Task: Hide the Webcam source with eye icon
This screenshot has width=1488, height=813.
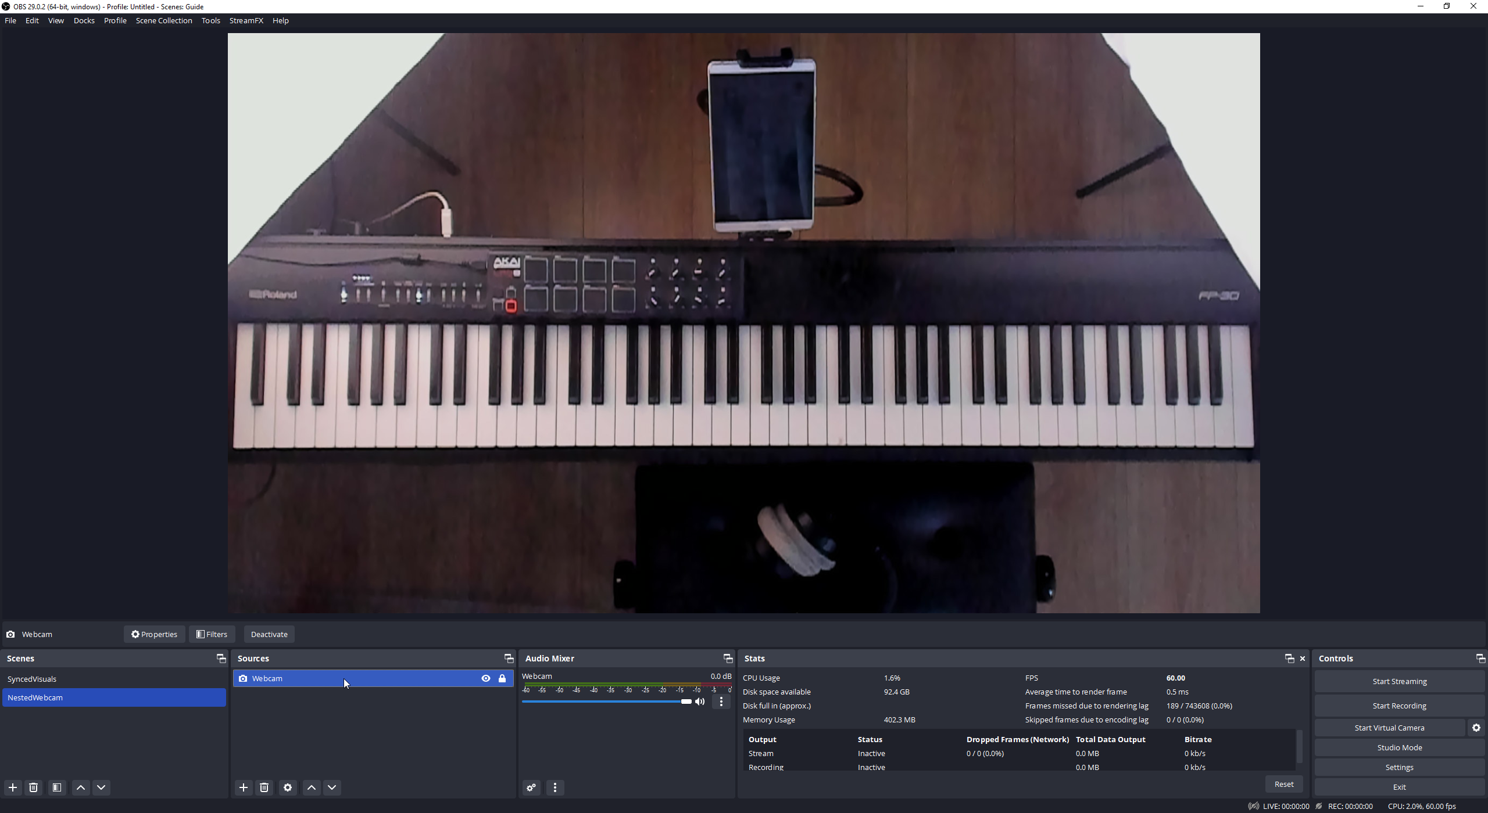Action: coord(486,678)
